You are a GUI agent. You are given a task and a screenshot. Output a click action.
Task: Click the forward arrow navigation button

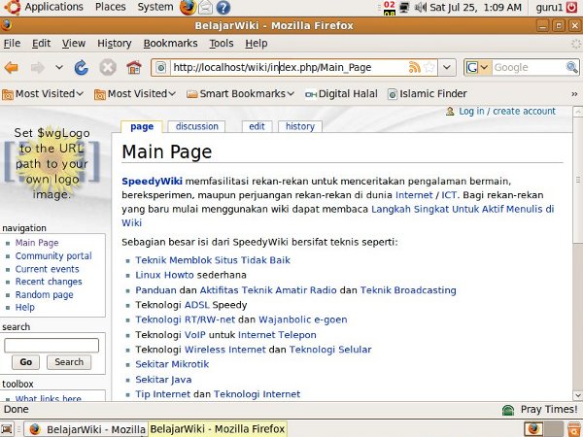(38, 68)
